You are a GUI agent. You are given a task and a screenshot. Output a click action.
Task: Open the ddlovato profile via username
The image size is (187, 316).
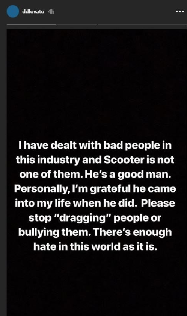(33, 12)
